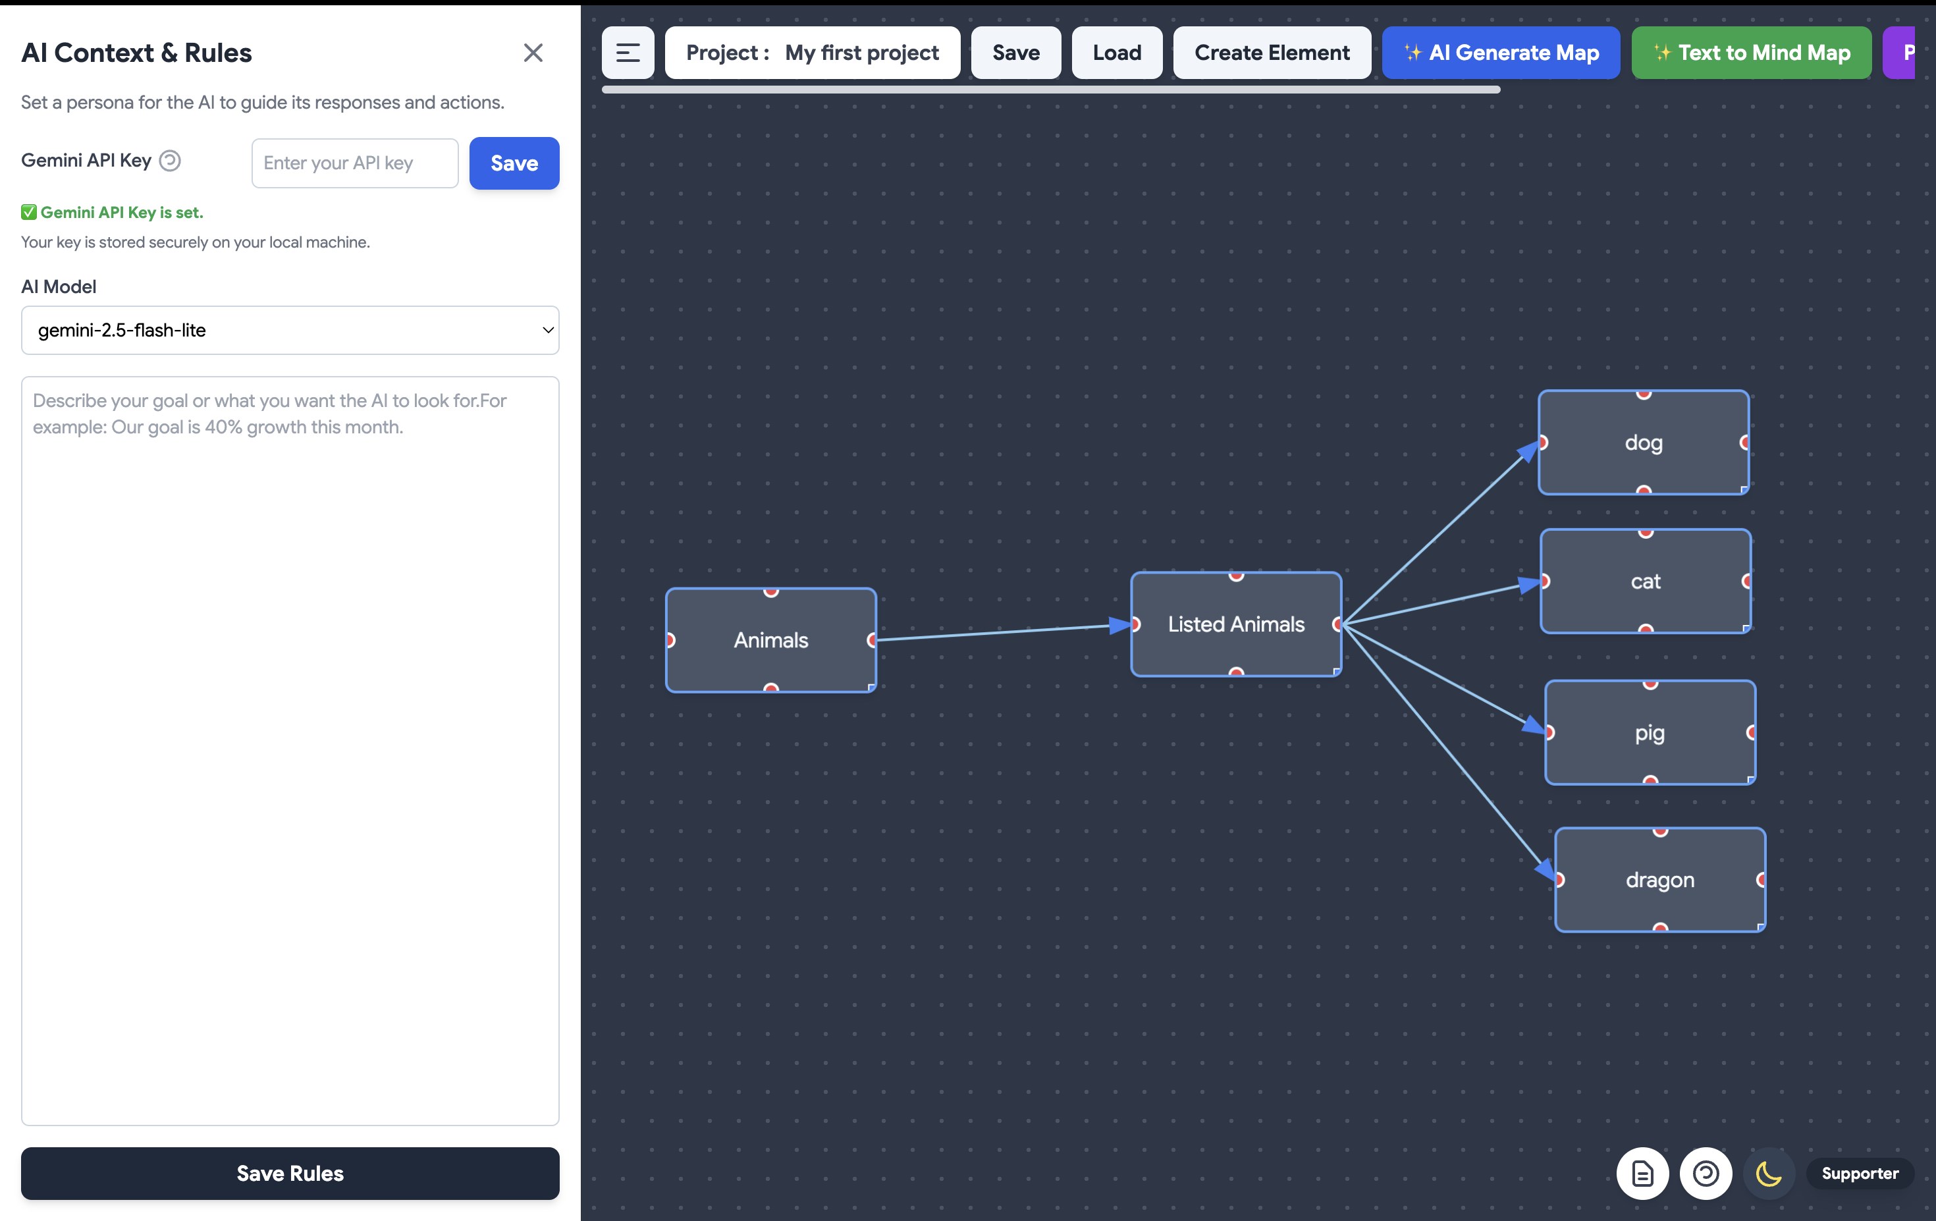Click the pig node right connector handle
The height and width of the screenshot is (1221, 1936).
1752,732
